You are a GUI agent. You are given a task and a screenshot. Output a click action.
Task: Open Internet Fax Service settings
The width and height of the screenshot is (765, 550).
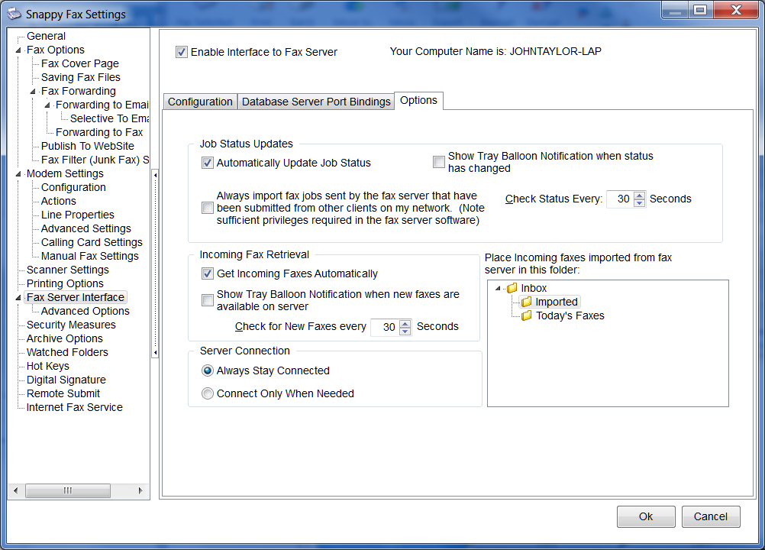point(75,407)
